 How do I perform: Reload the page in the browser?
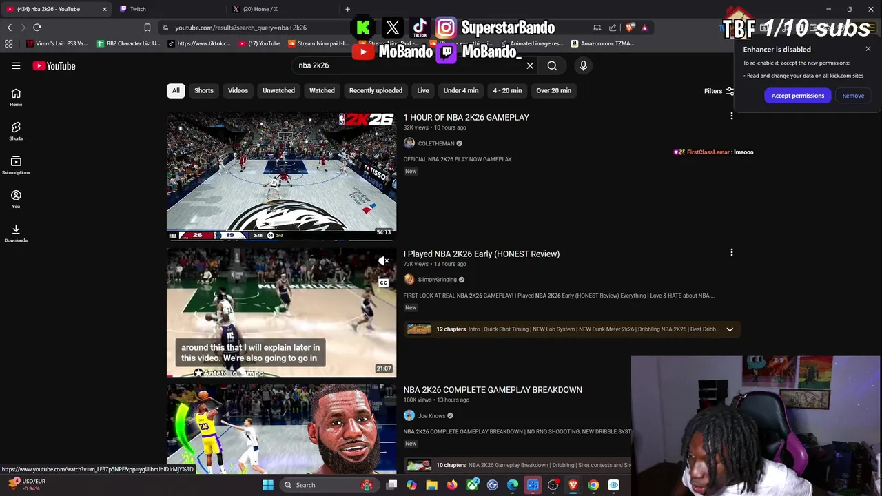(x=37, y=28)
